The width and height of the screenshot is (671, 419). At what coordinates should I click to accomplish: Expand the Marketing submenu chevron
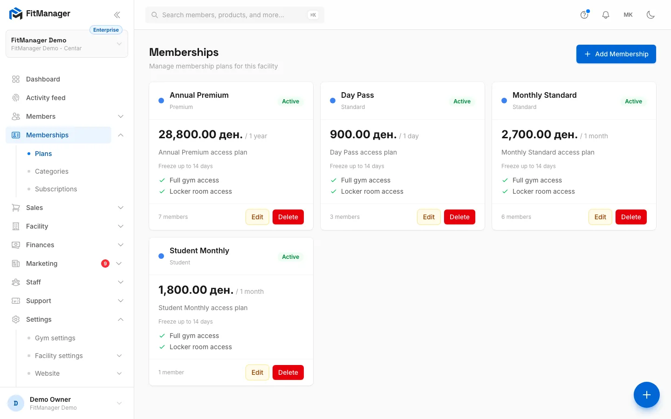(x=119, y=264)
